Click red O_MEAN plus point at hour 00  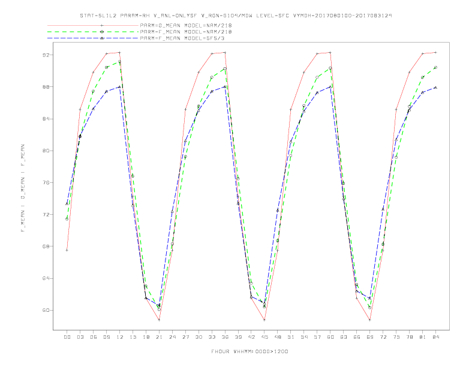(x=67, y=250)
